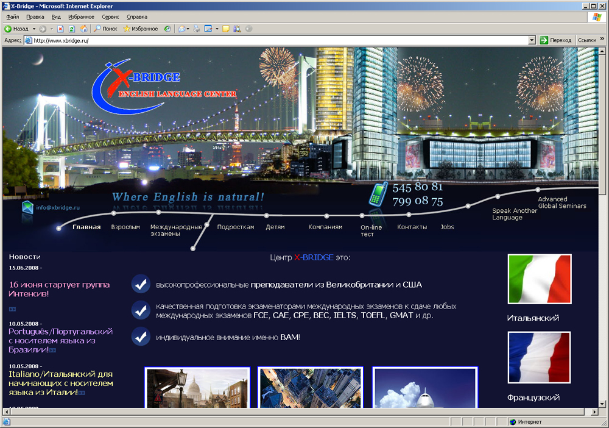Click the status bar page icon
Image resolution: width=609 pixels, height=428 pixels.
pos(7,422)
